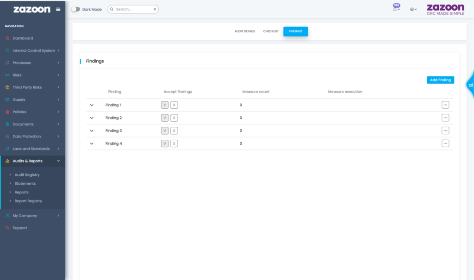Collapse the Audits & Reports chevron
The image size is (474, 280).
[58, 161]
